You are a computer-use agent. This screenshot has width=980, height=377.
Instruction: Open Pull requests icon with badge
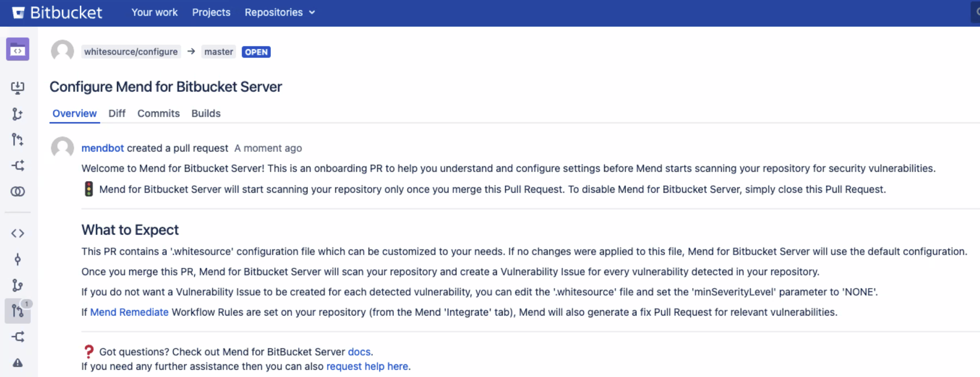click(x=18, y=311)
